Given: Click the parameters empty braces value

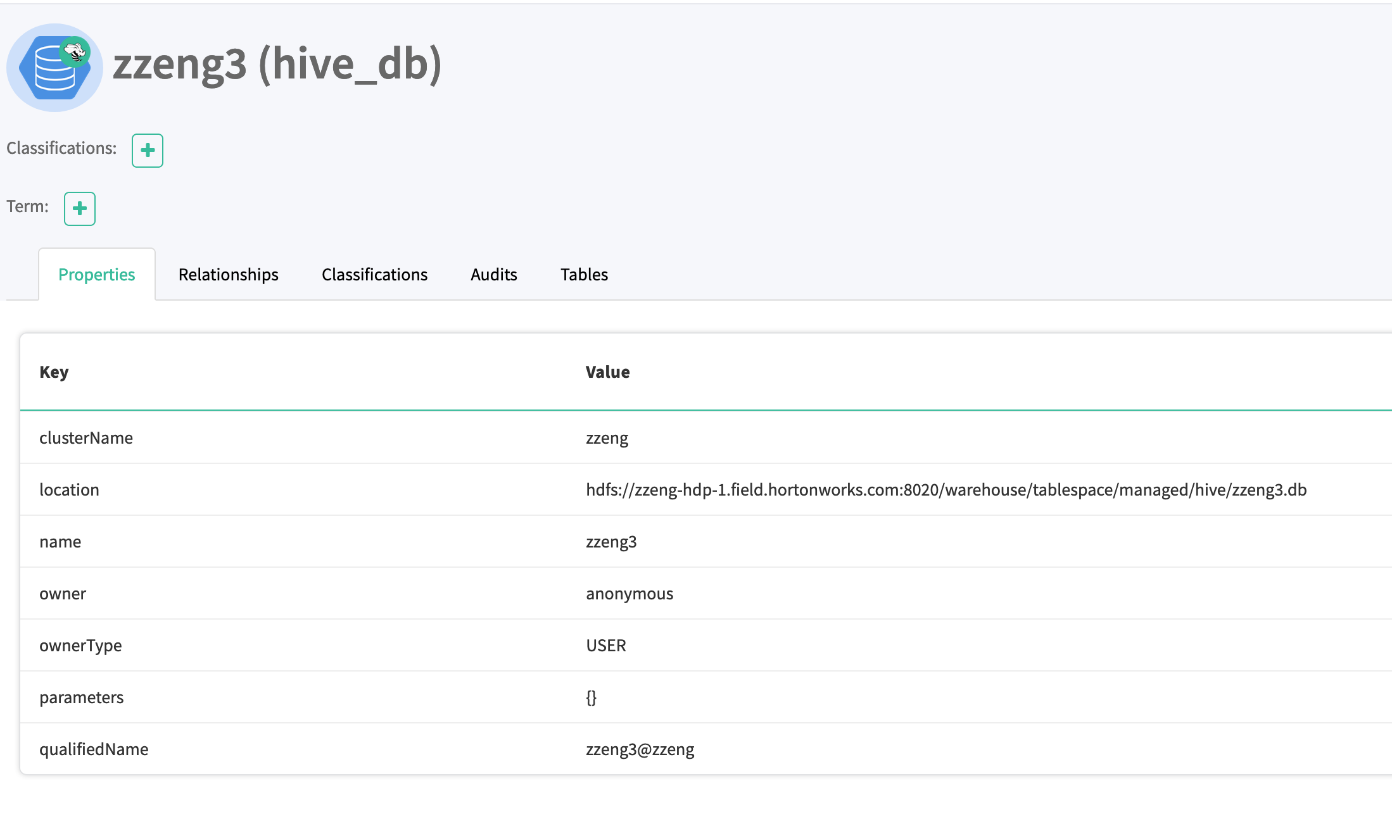Looking at the screenshot, I should (591, 697).
